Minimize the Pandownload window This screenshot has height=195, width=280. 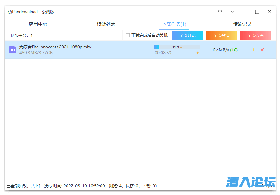point(245,12)
